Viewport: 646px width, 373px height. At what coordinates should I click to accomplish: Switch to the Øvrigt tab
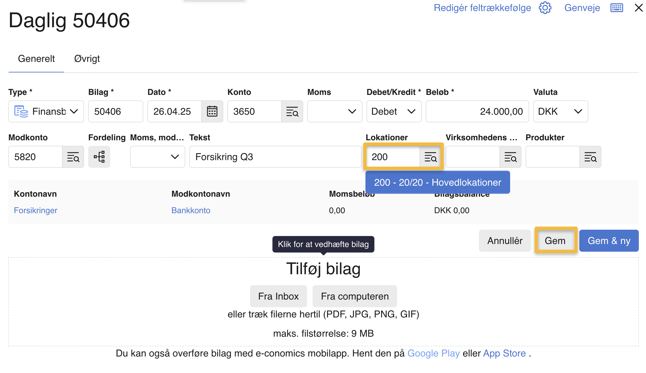87,59
